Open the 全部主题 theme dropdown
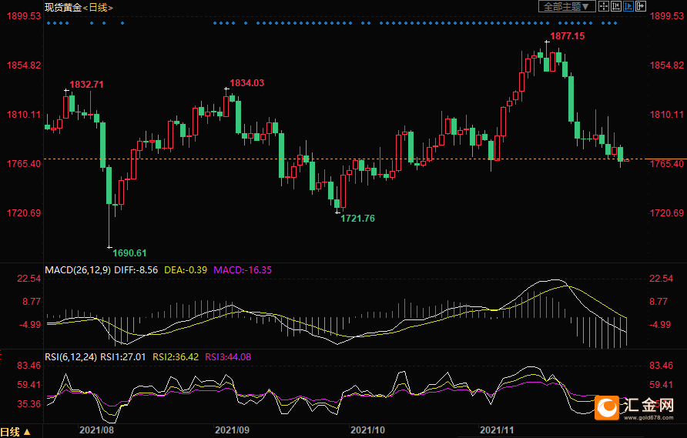This screenshot has width=687, height=438. (567, 6)
